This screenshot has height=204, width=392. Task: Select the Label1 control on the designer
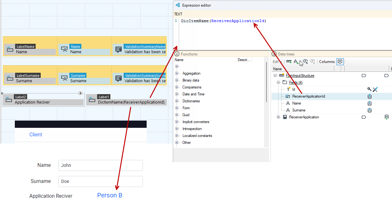[x=126, y=99]
